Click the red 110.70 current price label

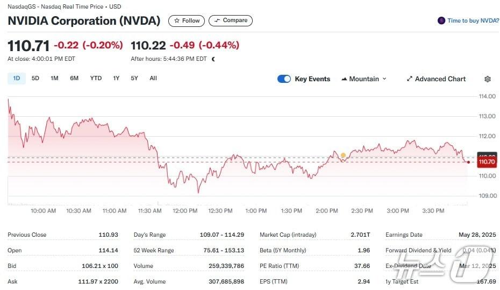[486, 161]
